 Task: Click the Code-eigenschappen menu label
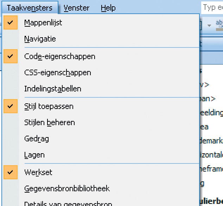coord(59,56)
